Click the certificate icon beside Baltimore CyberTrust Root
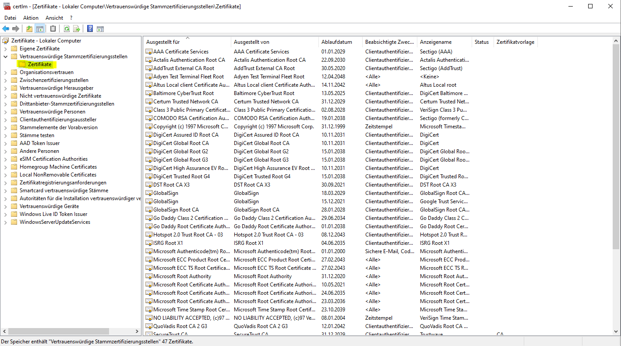 tap(149, 93)
